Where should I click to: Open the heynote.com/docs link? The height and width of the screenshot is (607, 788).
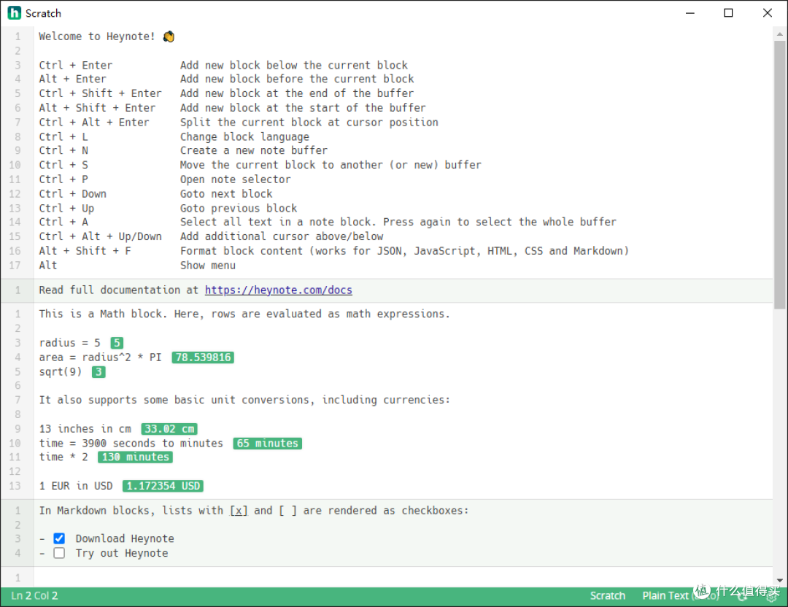click(279, 290)
